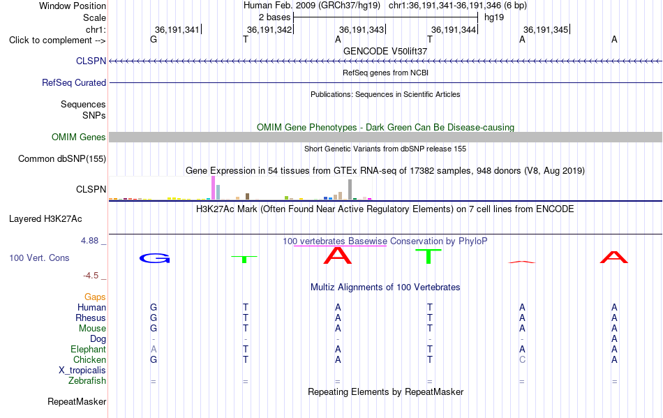This screenshot has width=663, height=418.
Task: Click the H3K27Ac Mark track title
Action: 385,209
